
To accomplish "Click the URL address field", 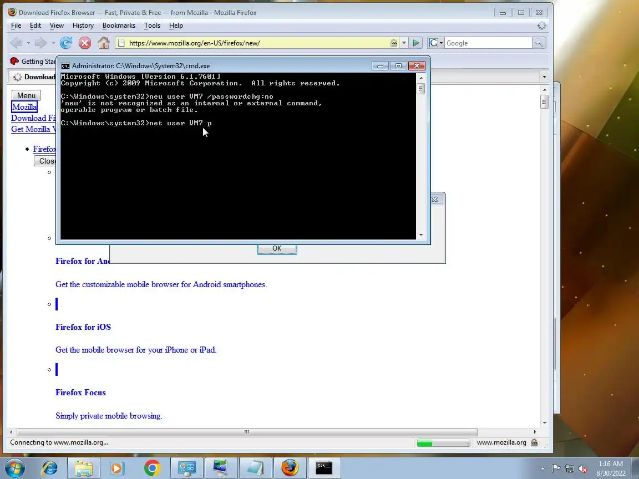I will pos(257,43).
